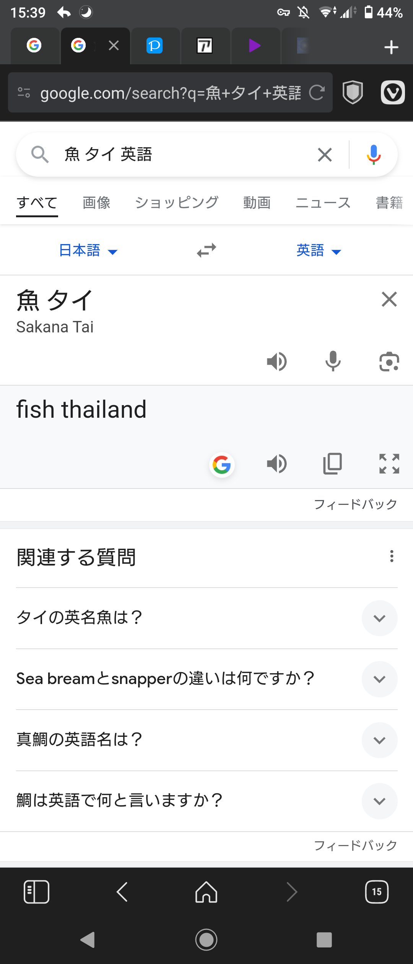Switch to the 画像 search tab

(x=96, y=202)
